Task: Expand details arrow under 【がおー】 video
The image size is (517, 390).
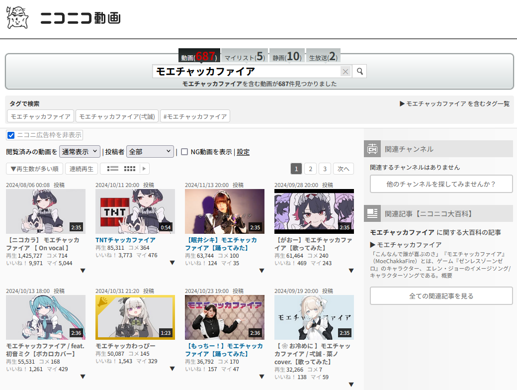Action: click(351, 271)
